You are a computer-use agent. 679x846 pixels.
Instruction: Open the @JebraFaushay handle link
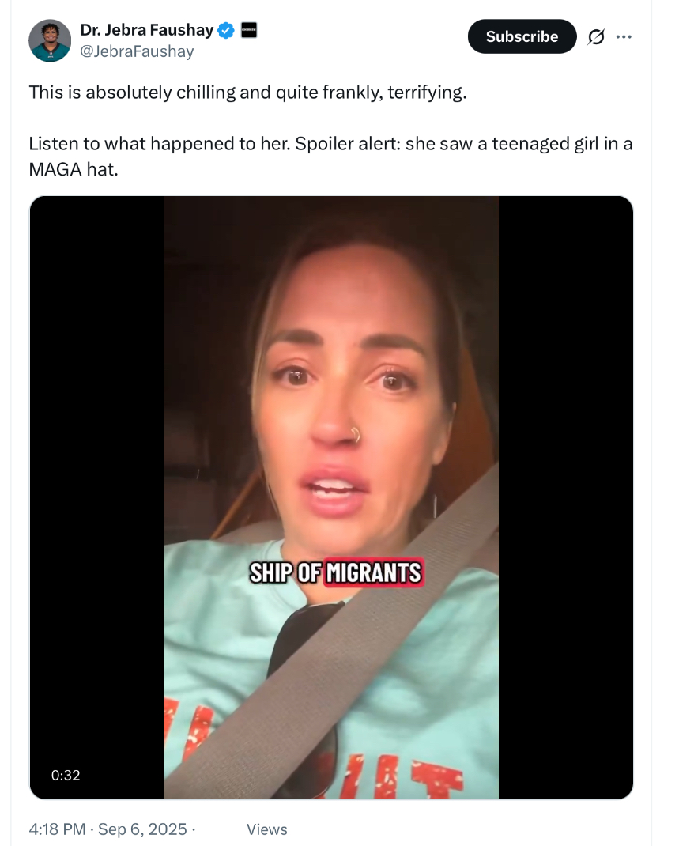coord(137,51)
